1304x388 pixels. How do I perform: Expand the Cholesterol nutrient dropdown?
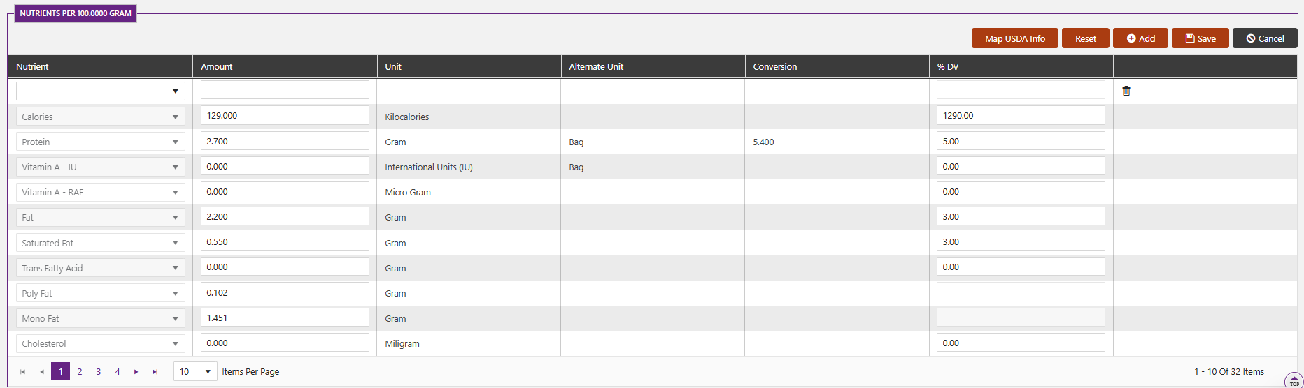click(x=101, y=343)
